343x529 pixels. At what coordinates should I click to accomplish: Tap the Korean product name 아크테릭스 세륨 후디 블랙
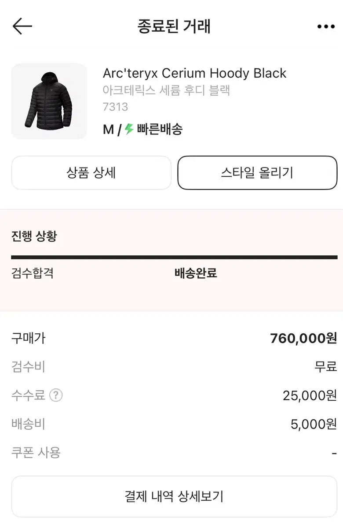click(167, 90)
